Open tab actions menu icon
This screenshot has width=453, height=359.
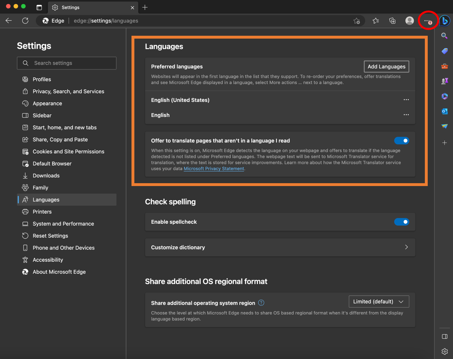[x=39, y=7]
